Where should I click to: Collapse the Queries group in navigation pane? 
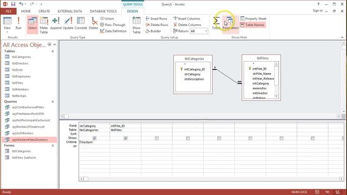pyautogui.click(x=53, y=102)
